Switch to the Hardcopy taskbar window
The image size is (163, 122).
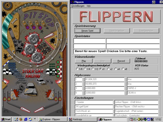click(x=82, y=119)
